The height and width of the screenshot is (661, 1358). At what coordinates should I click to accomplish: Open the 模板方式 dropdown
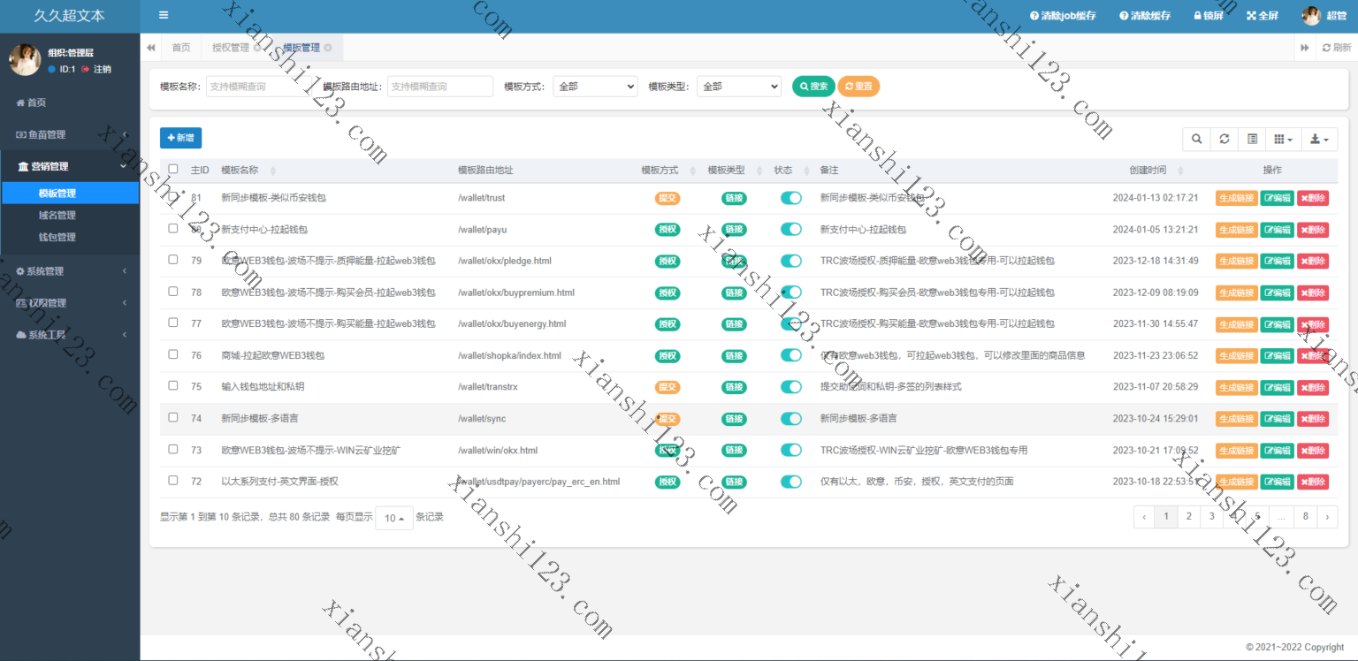(595, 87)
